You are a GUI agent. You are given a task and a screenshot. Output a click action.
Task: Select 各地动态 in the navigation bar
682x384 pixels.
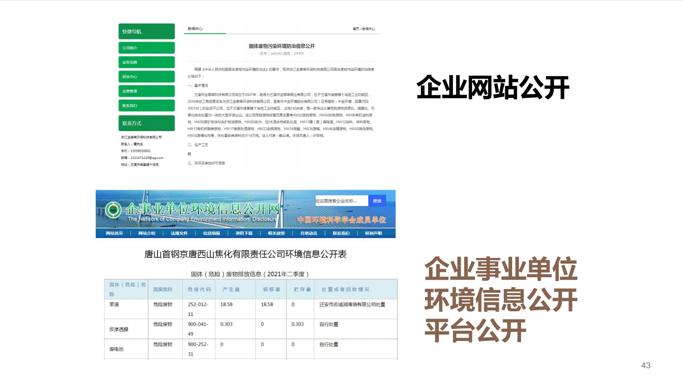309,233
